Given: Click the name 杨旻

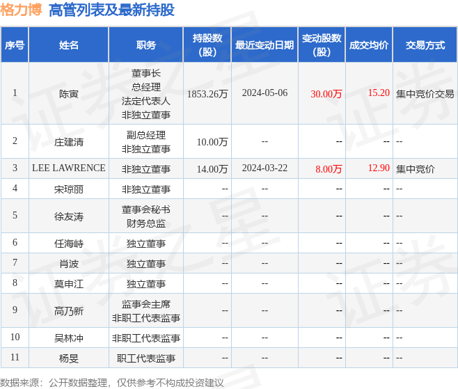Looking at the screenshot, I should 69,358.
